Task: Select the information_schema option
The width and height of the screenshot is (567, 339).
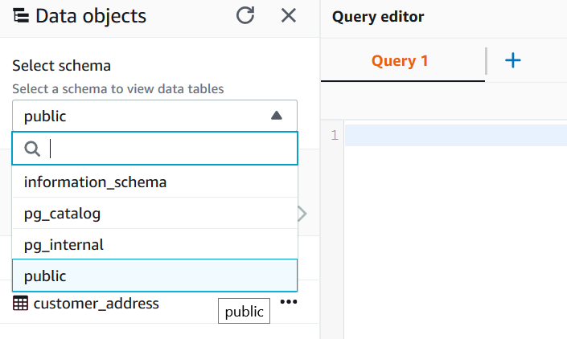Action: pyautogui.click(x=96, y=182)
